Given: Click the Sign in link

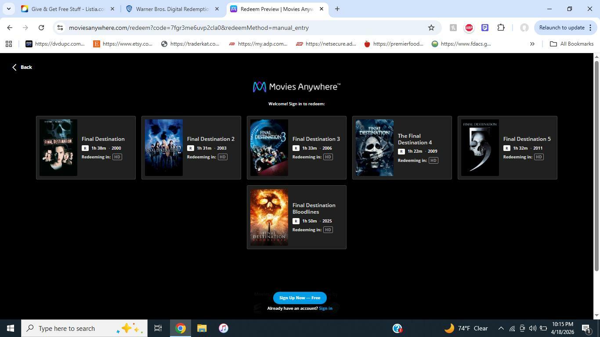Looking at the screenshot, I should [325, 308].
